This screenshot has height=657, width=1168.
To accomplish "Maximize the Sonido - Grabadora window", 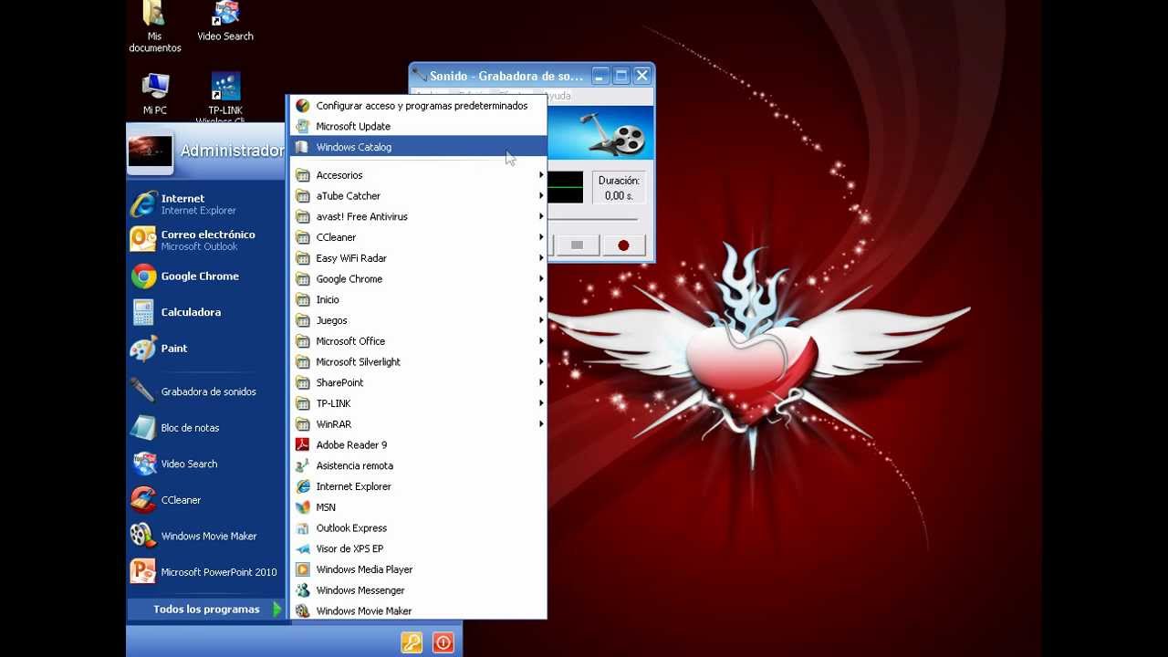I will [x=621, y=76].
